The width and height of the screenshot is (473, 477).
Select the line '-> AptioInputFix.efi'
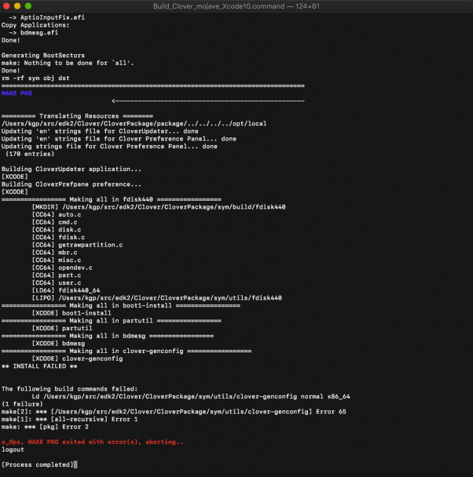point(47,18)
